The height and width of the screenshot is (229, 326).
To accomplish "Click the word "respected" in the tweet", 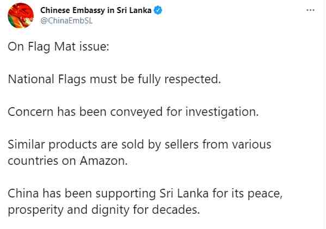I will pyautogui.click(x=193, y=79).
